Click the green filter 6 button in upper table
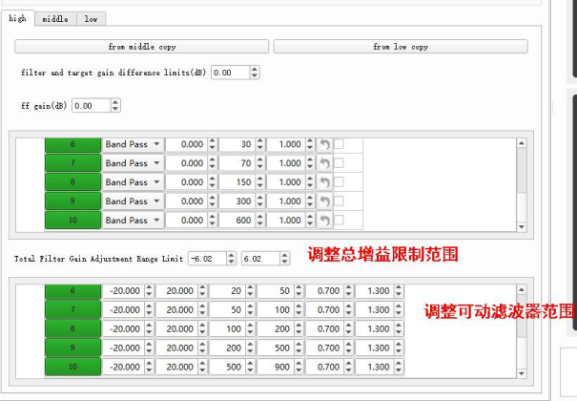The image size is (577, 401). [x=72, y=145]
